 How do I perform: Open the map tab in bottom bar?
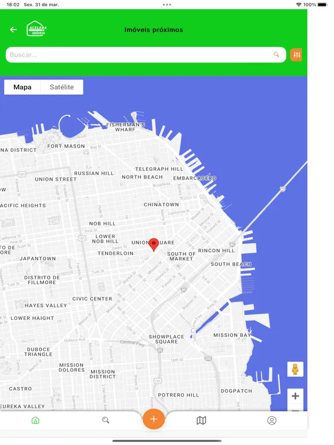(201, 420)
